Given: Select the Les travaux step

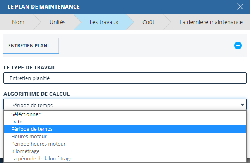Looking at the screenshot, I should [104, 22].
